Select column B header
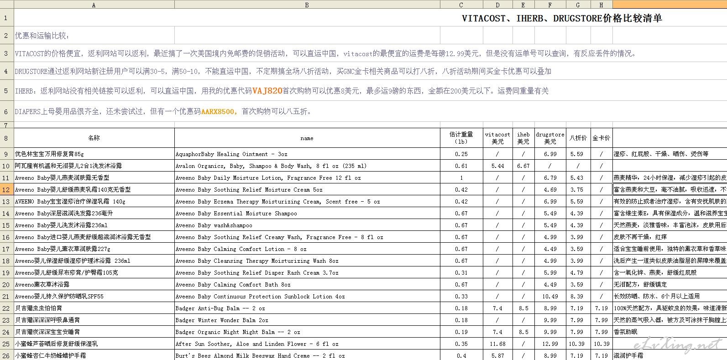 (307, 5)
